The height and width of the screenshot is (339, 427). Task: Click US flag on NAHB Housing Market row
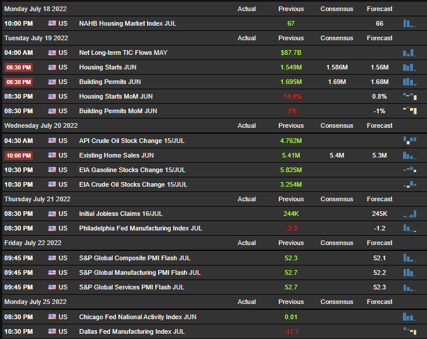tap(52, 23)
